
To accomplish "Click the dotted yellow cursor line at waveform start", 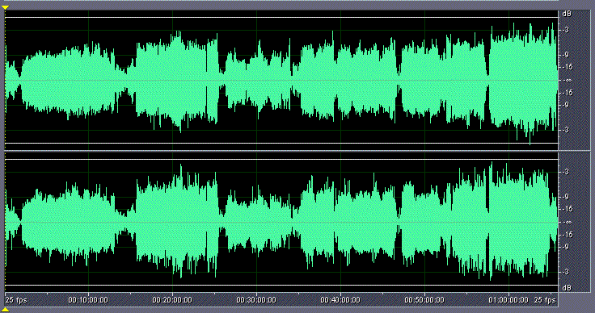I will (x=5, y=152).
